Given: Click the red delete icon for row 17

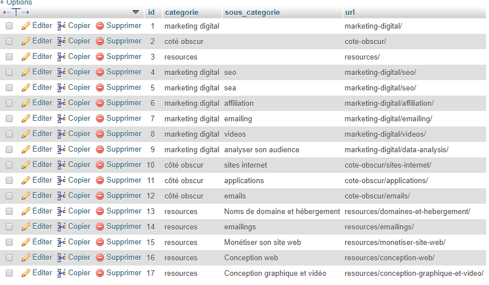Looking at the screenshot, I should point(100,273).
